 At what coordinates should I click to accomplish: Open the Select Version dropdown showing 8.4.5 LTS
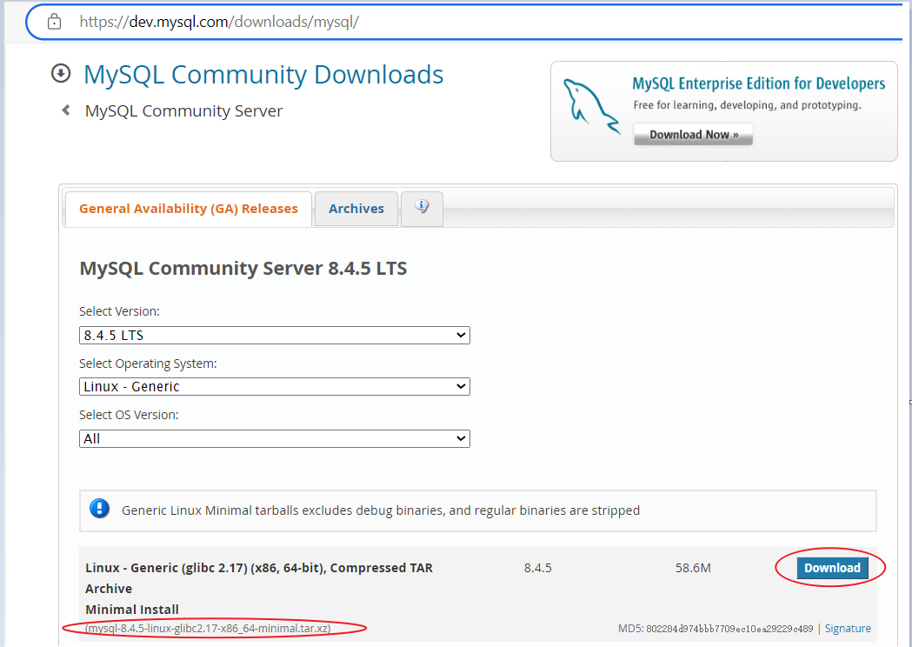click(275, 335)
